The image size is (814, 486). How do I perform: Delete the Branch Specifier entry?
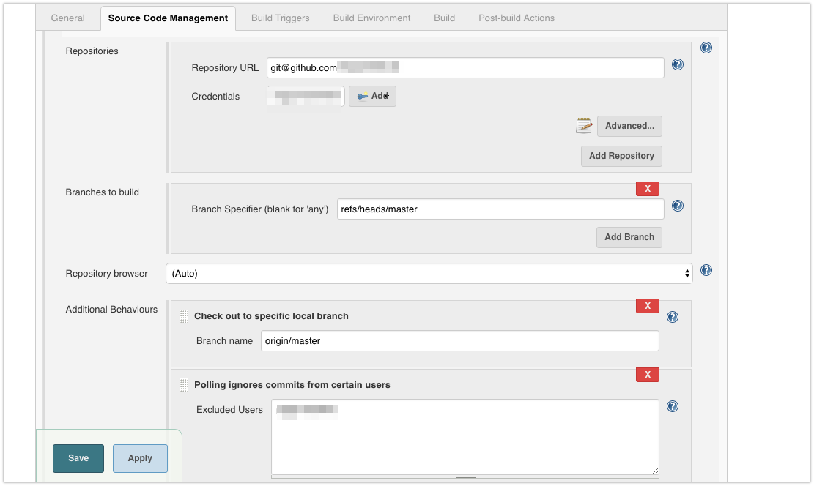tap(648, 189)
